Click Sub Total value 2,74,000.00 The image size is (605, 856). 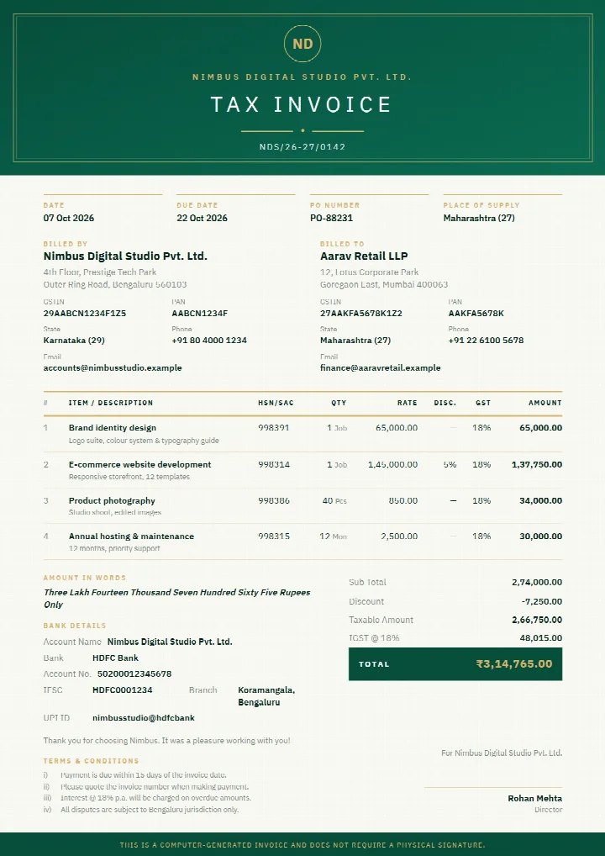(x=537, y=583)
